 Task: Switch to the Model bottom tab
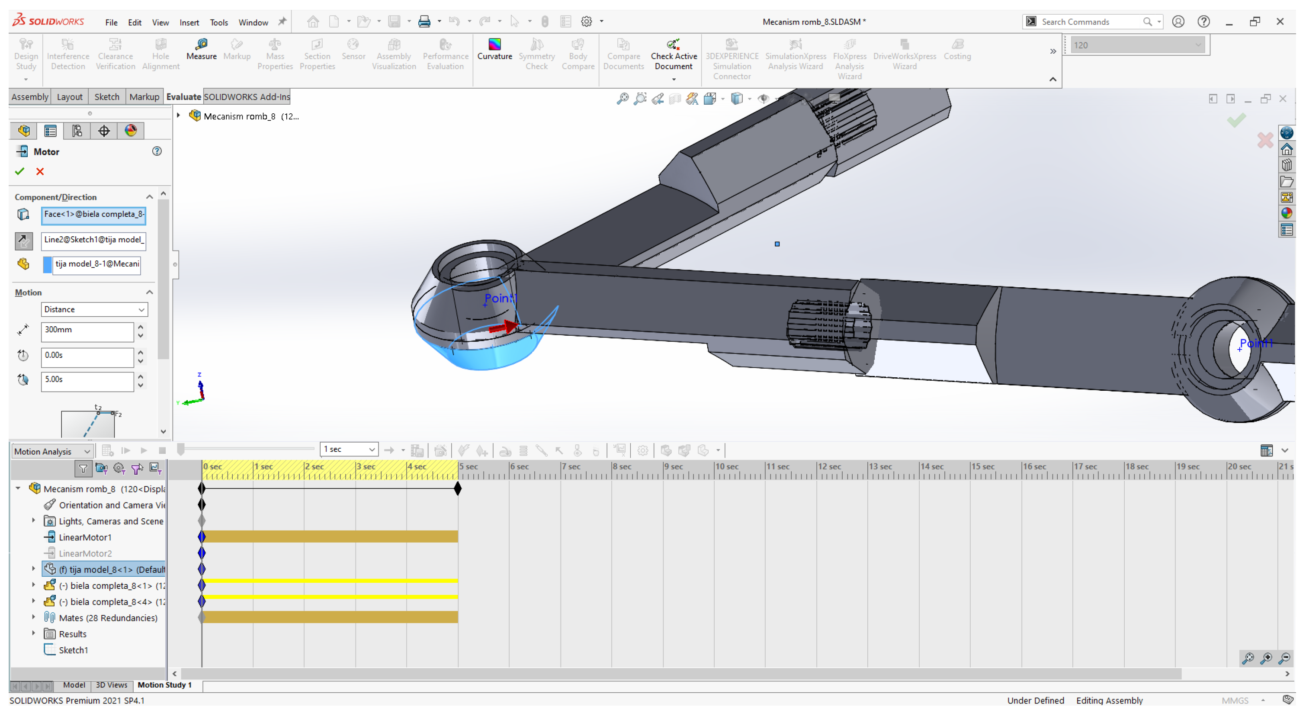pos(74,685)
